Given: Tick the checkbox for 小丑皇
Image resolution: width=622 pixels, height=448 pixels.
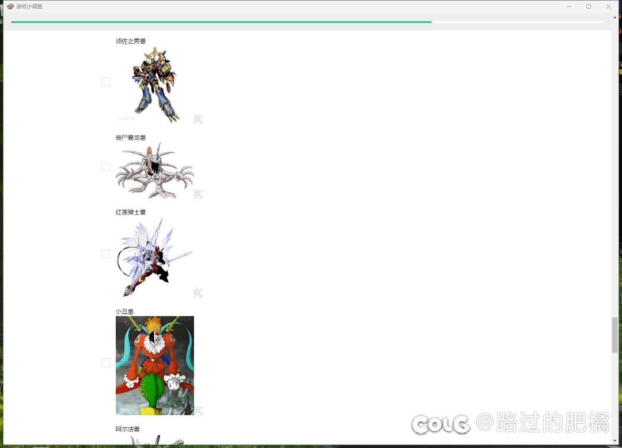Looking at the screenshot, I should [x=105, y=362].
